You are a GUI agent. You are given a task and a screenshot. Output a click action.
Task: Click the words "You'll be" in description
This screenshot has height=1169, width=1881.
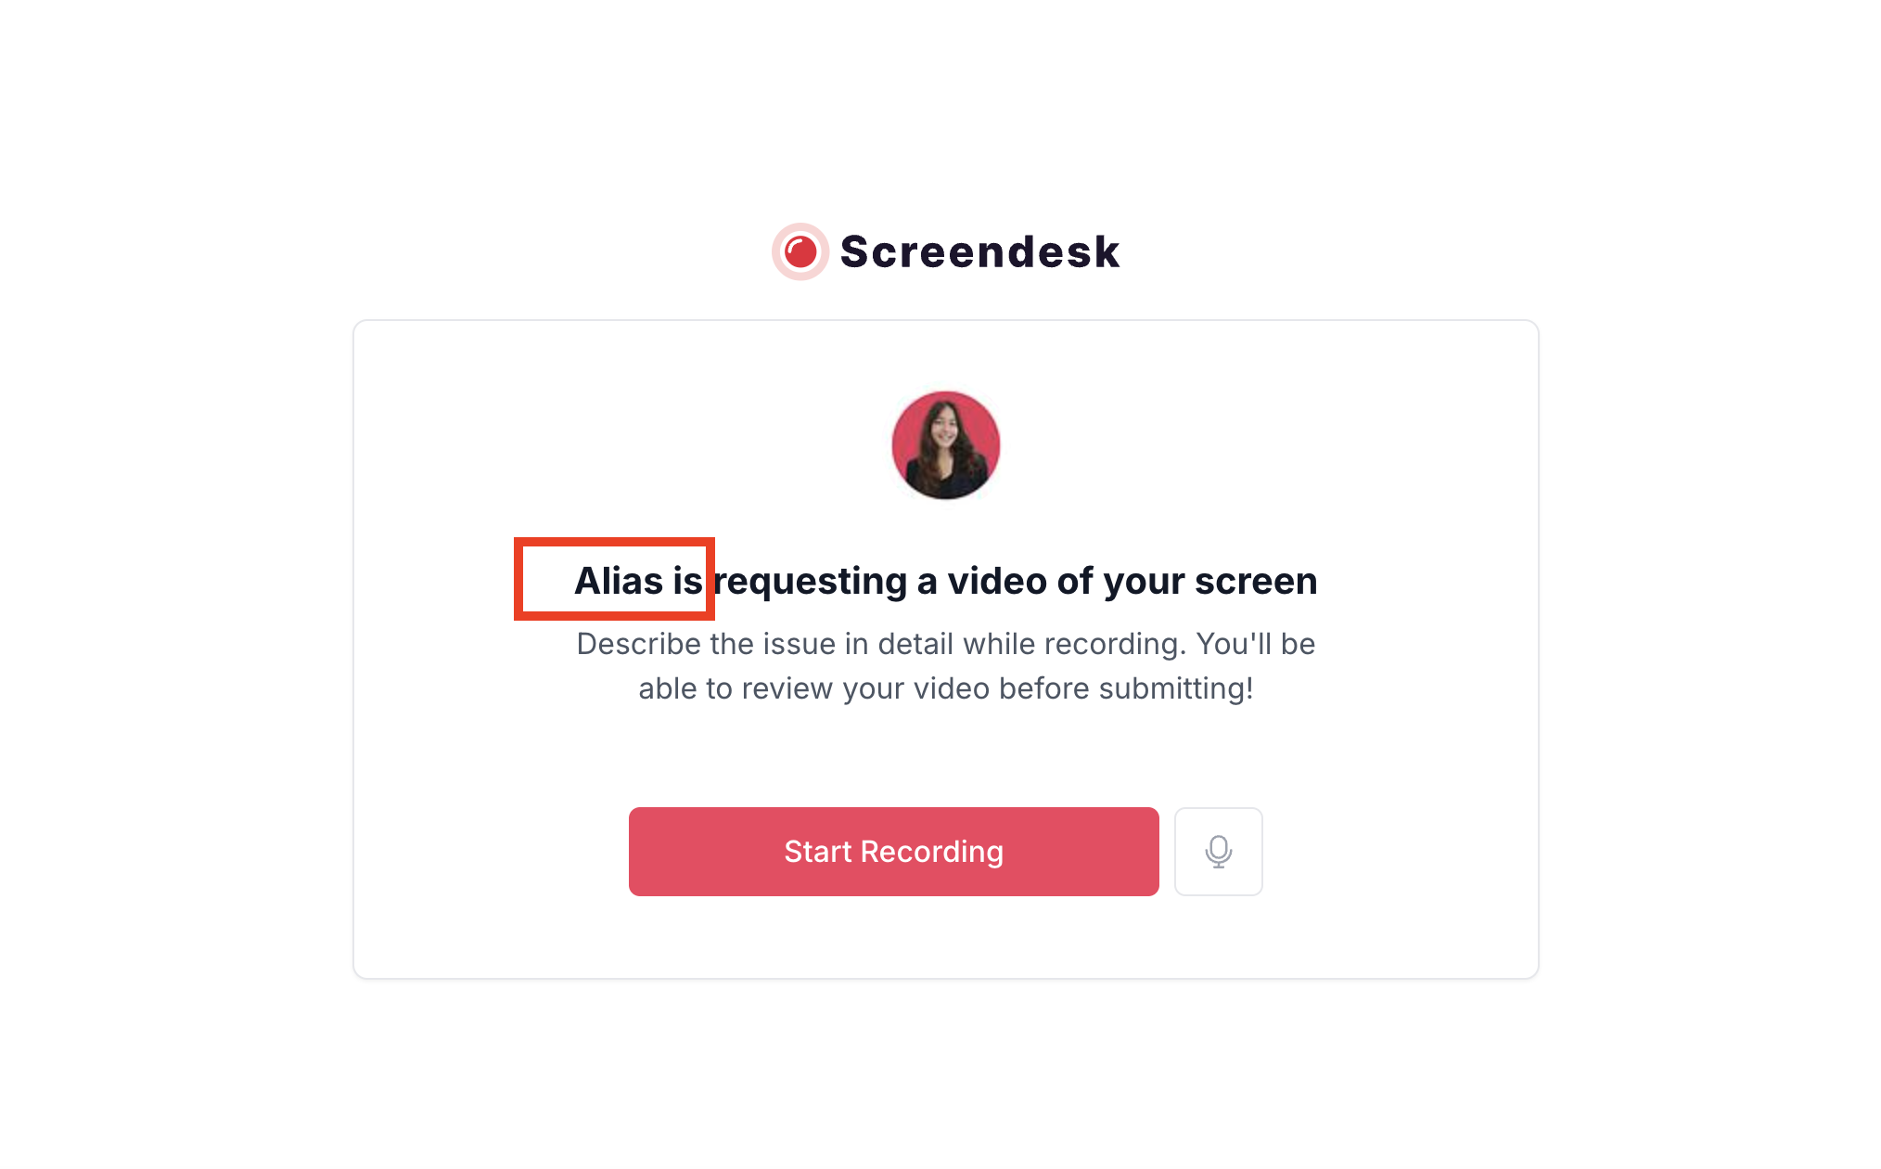(x=1256, y=644)
